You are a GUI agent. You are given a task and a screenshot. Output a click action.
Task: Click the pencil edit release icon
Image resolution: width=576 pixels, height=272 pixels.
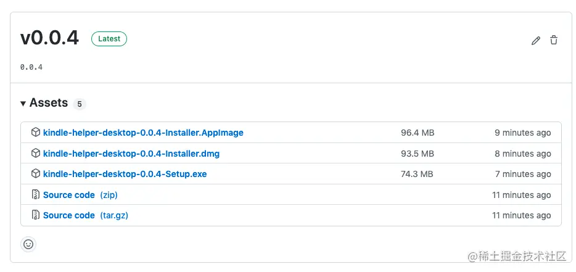pos(535,41)
